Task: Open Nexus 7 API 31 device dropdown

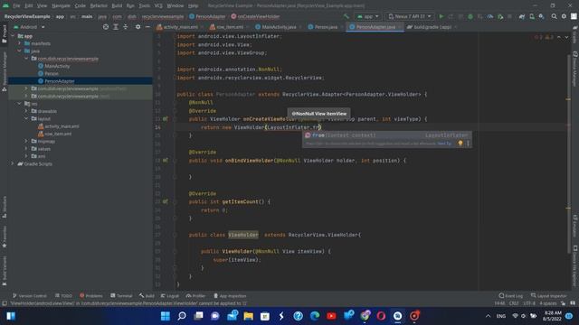Action: coord(410,16)
